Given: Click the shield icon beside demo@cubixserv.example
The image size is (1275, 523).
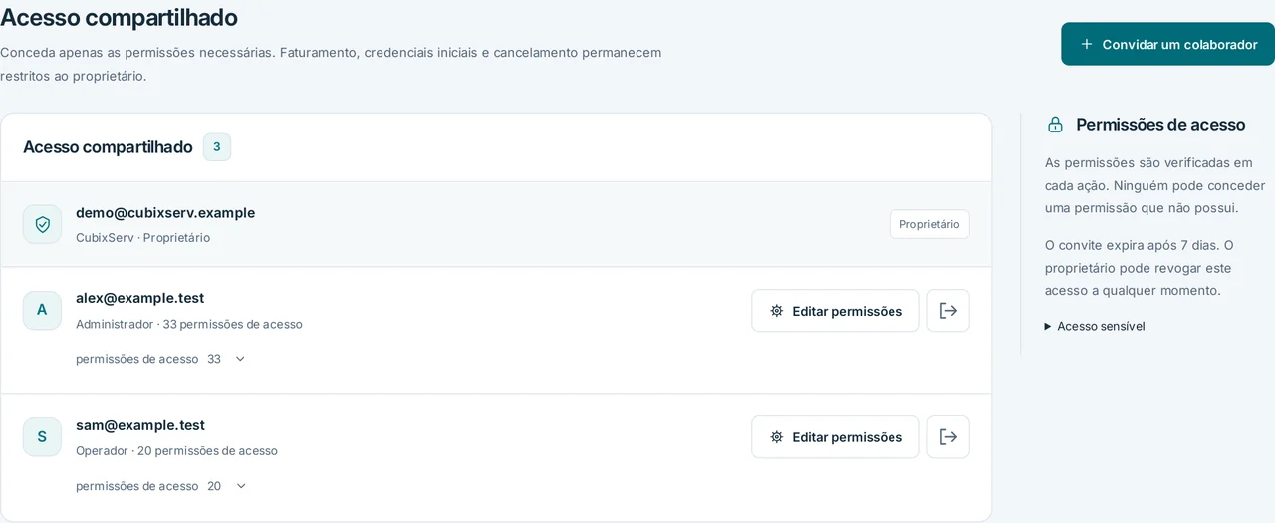Looking at the screenshot, I should [42, 224].
